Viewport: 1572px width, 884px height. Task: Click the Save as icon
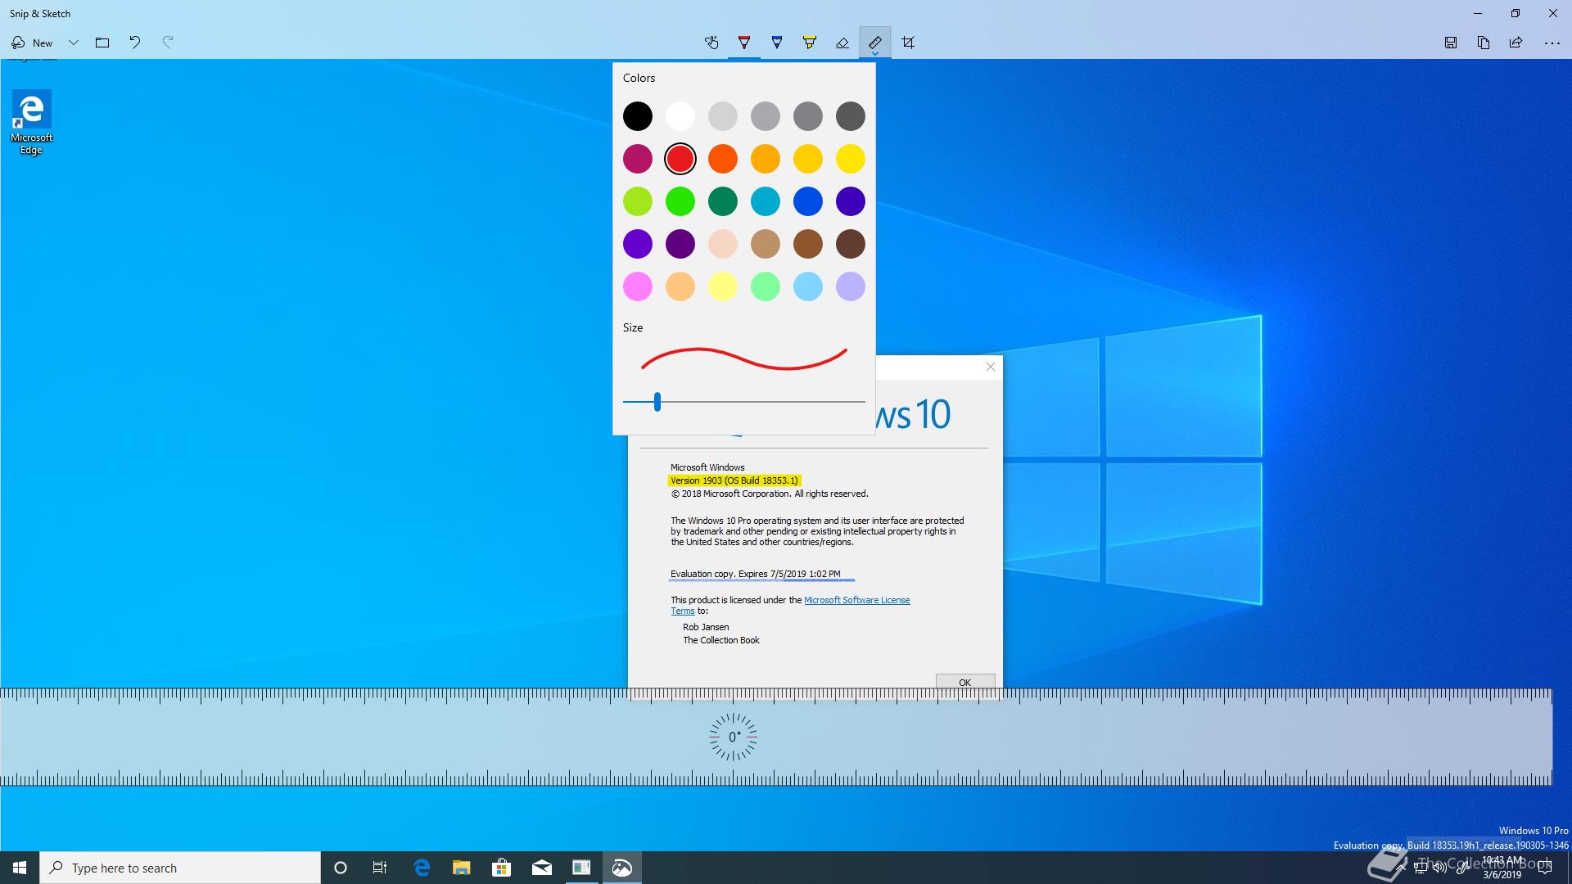click(x=1451, y=43)
